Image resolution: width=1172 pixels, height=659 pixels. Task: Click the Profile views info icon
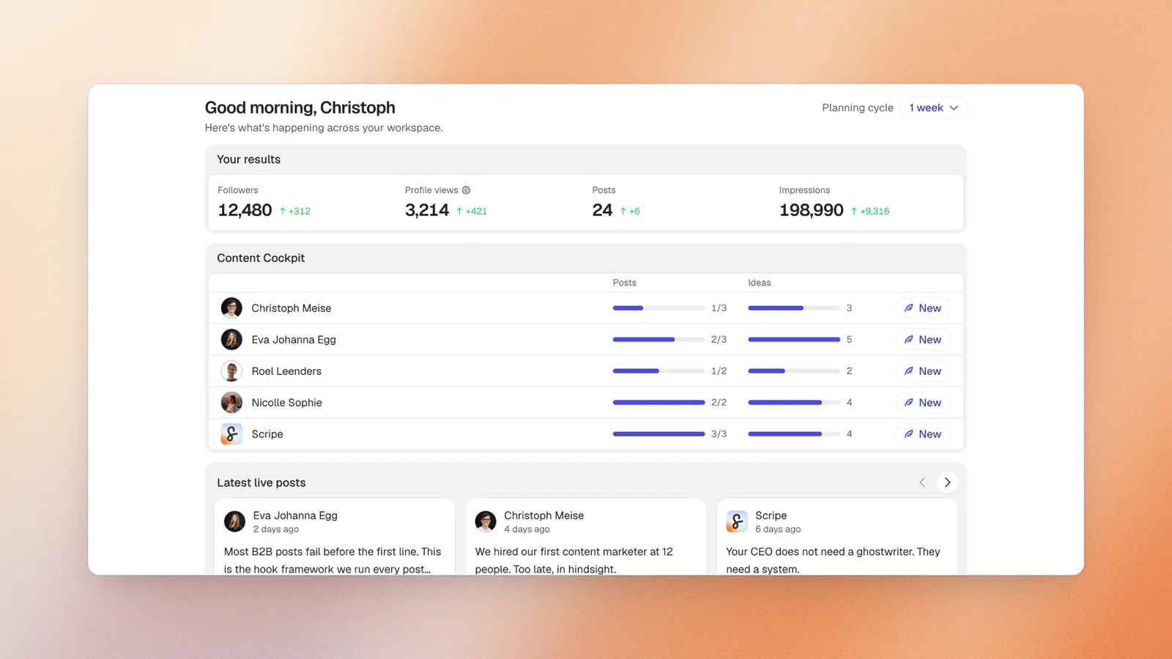coord(466,190)
